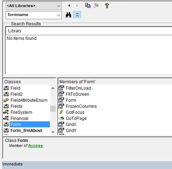This screenshot has width=172, height=169.
Task: Click the Classes list scroll-up arrow
Action: 53,88
